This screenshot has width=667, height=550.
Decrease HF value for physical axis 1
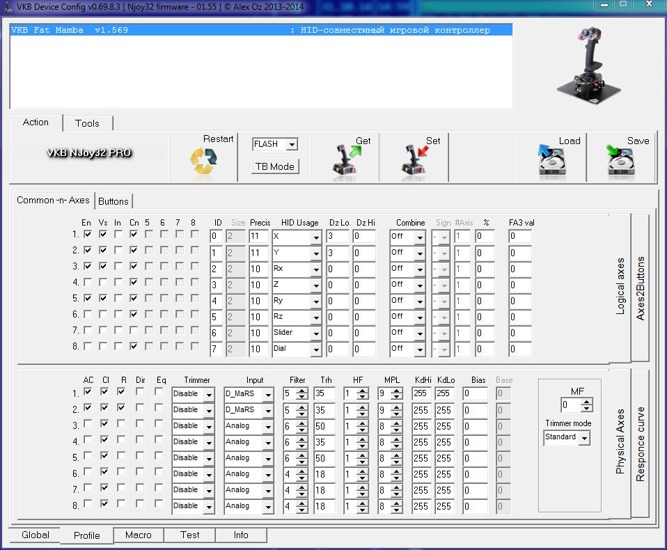(x=363, y=397)
